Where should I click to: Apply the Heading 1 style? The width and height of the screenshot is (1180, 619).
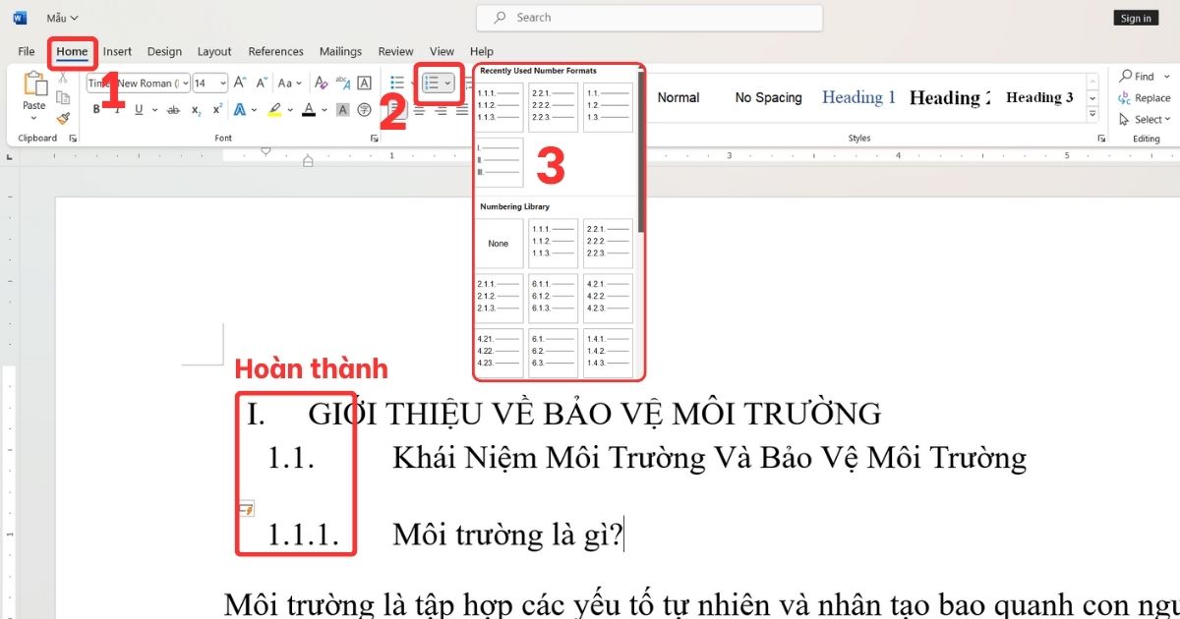pos(857,97)
